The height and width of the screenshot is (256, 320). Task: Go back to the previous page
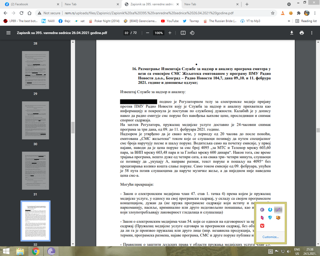[5, 13]
